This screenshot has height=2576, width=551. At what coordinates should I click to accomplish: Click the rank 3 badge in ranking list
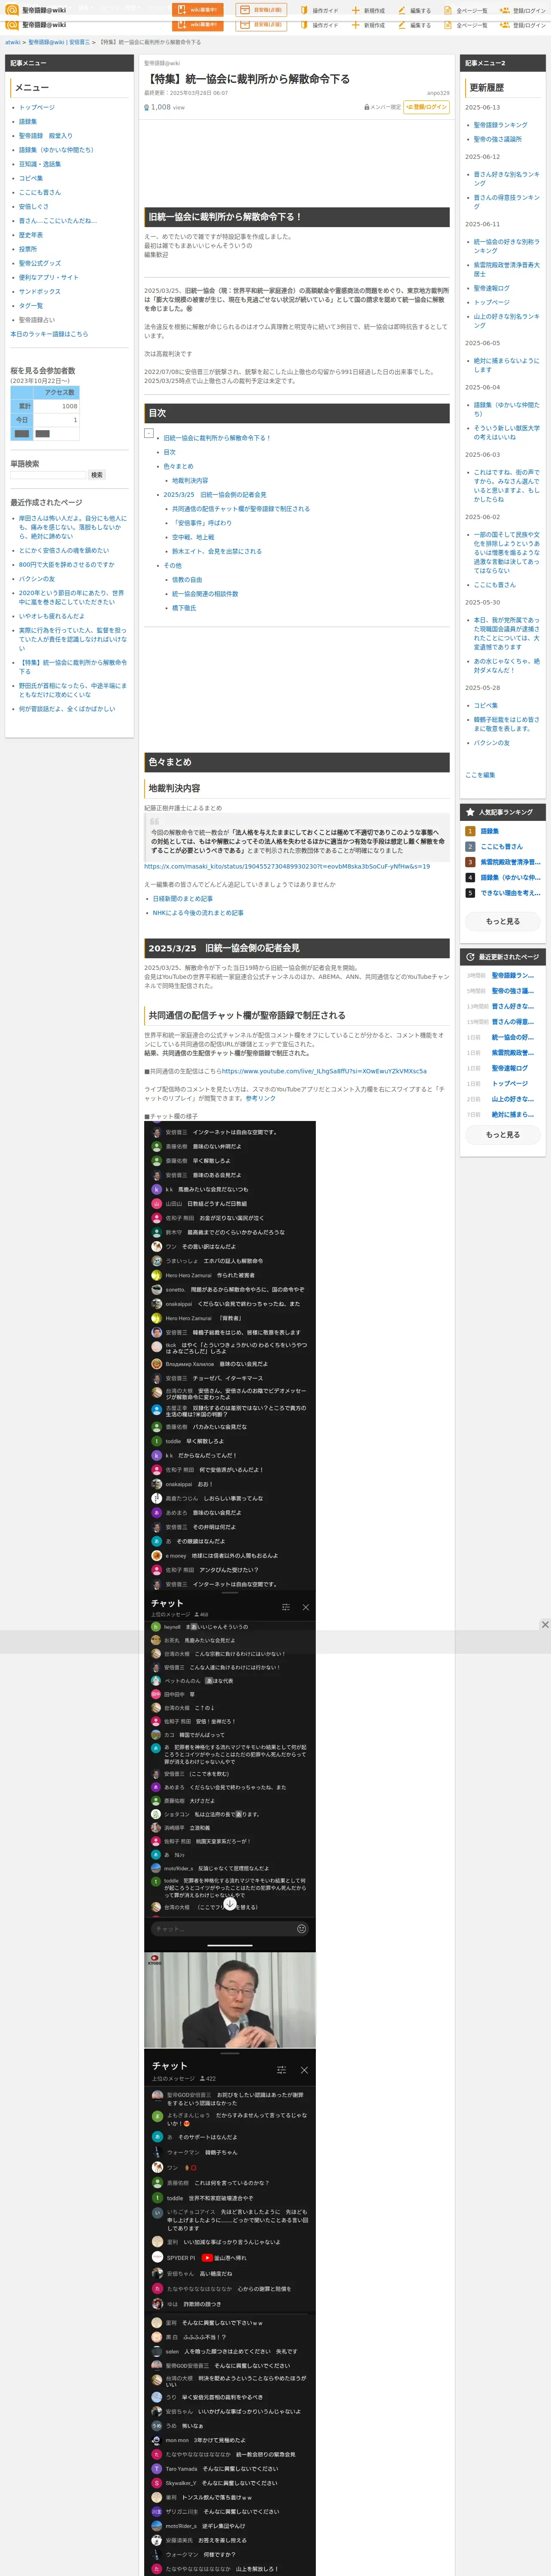[470, 862]
